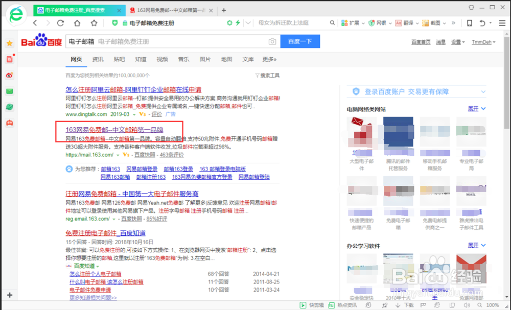The image size is (511, 310).
Task: Click the zoom magnifier in status bar
Action: click(480, 305)
